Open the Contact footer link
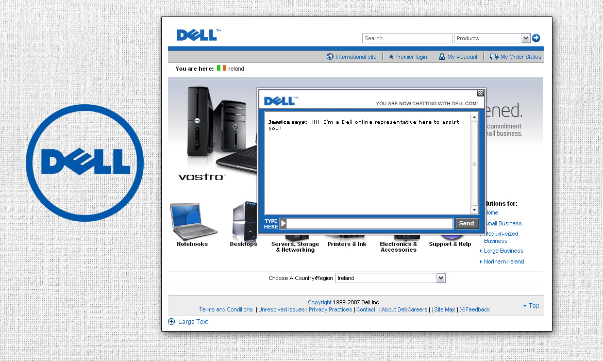The image size is (603, 361). coord(366,309)
